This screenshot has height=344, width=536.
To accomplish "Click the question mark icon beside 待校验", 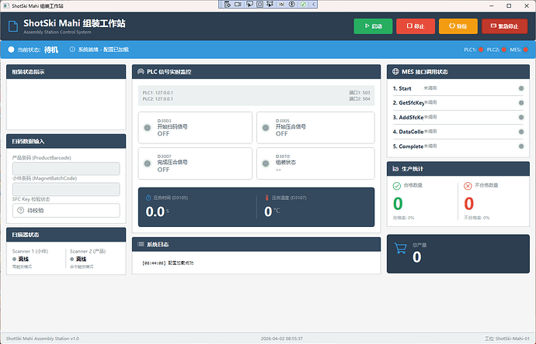I will 20,211.
